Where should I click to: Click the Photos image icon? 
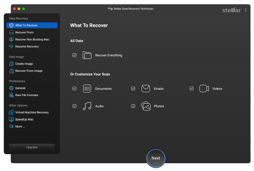[146, 106]
